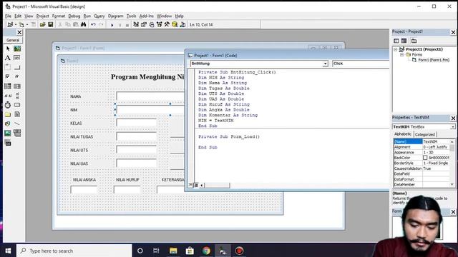Select the OptionButton tool in toolbox
This screenshot has height=257, width=458.
pyautogui.click(x=17, y=76)
